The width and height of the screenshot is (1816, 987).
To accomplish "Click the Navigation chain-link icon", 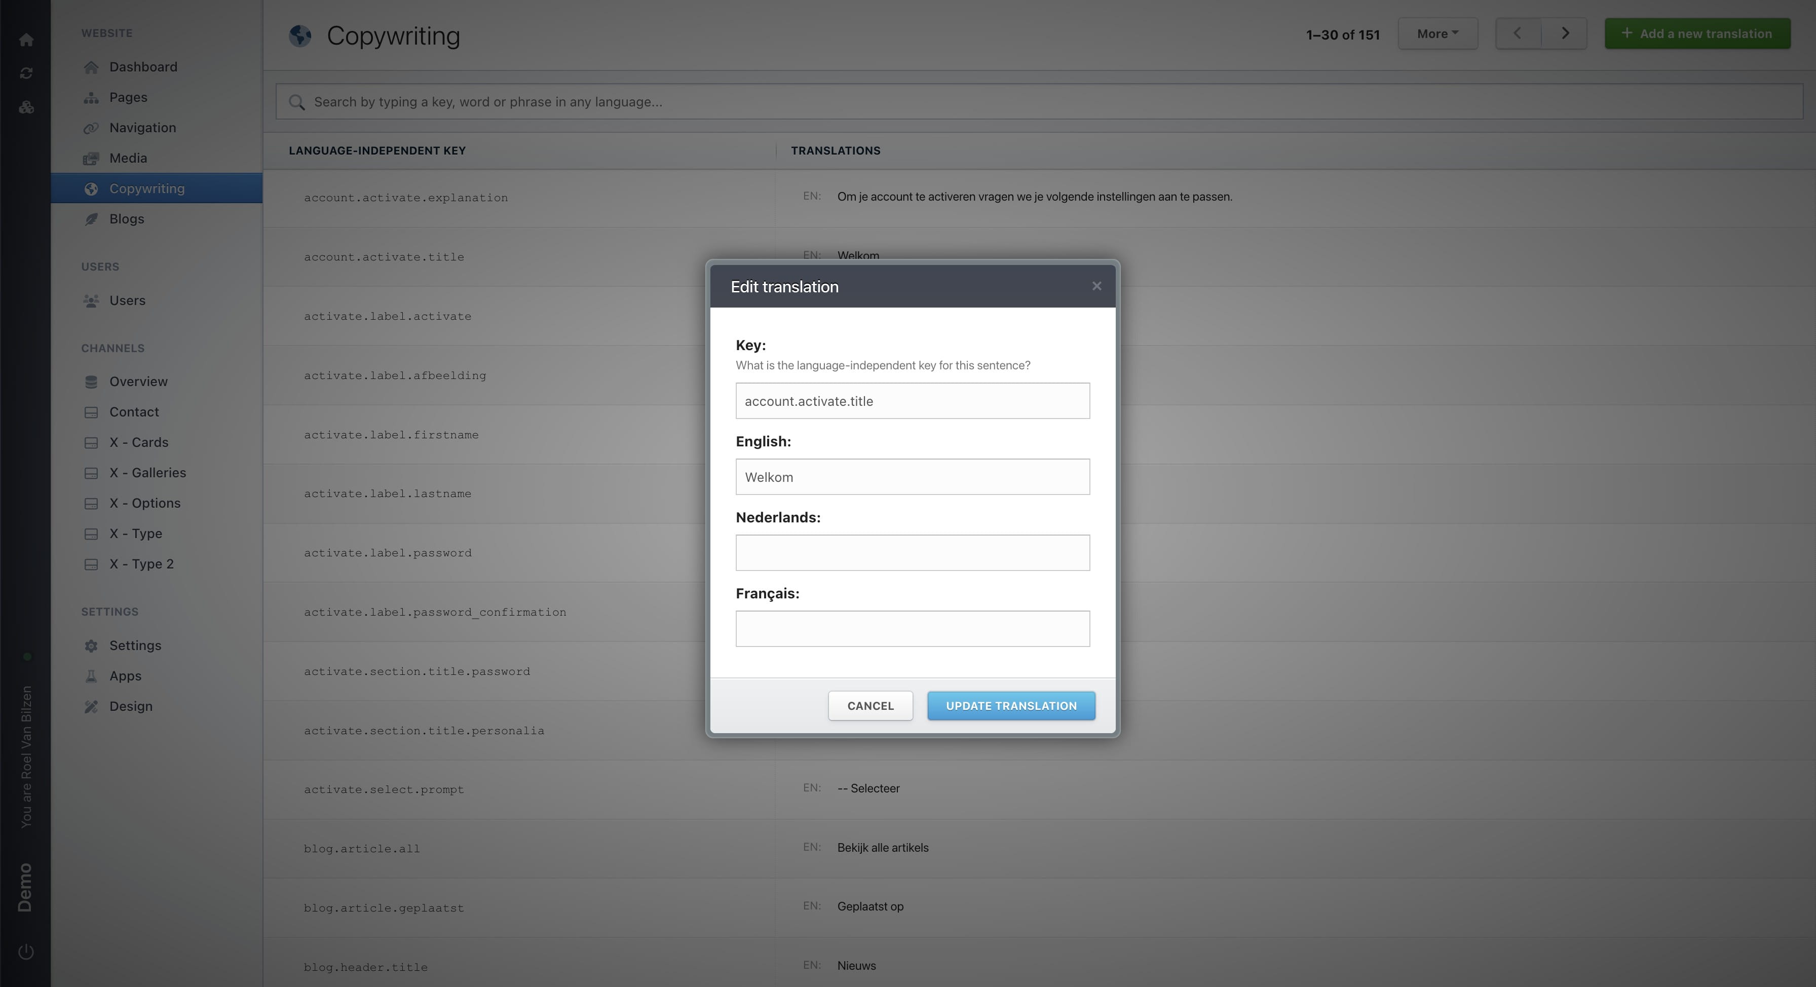I will [x=91, y=128].
